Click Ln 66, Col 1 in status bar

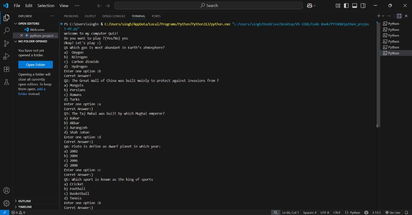tap(291, 212)
